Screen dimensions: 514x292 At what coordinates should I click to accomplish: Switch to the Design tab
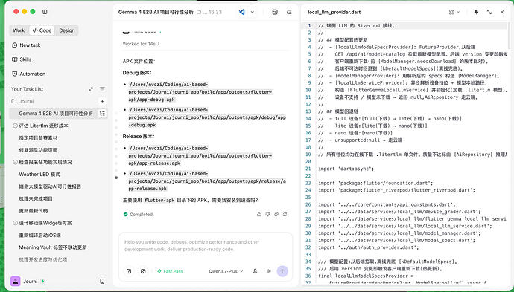(x=67, y=30)
